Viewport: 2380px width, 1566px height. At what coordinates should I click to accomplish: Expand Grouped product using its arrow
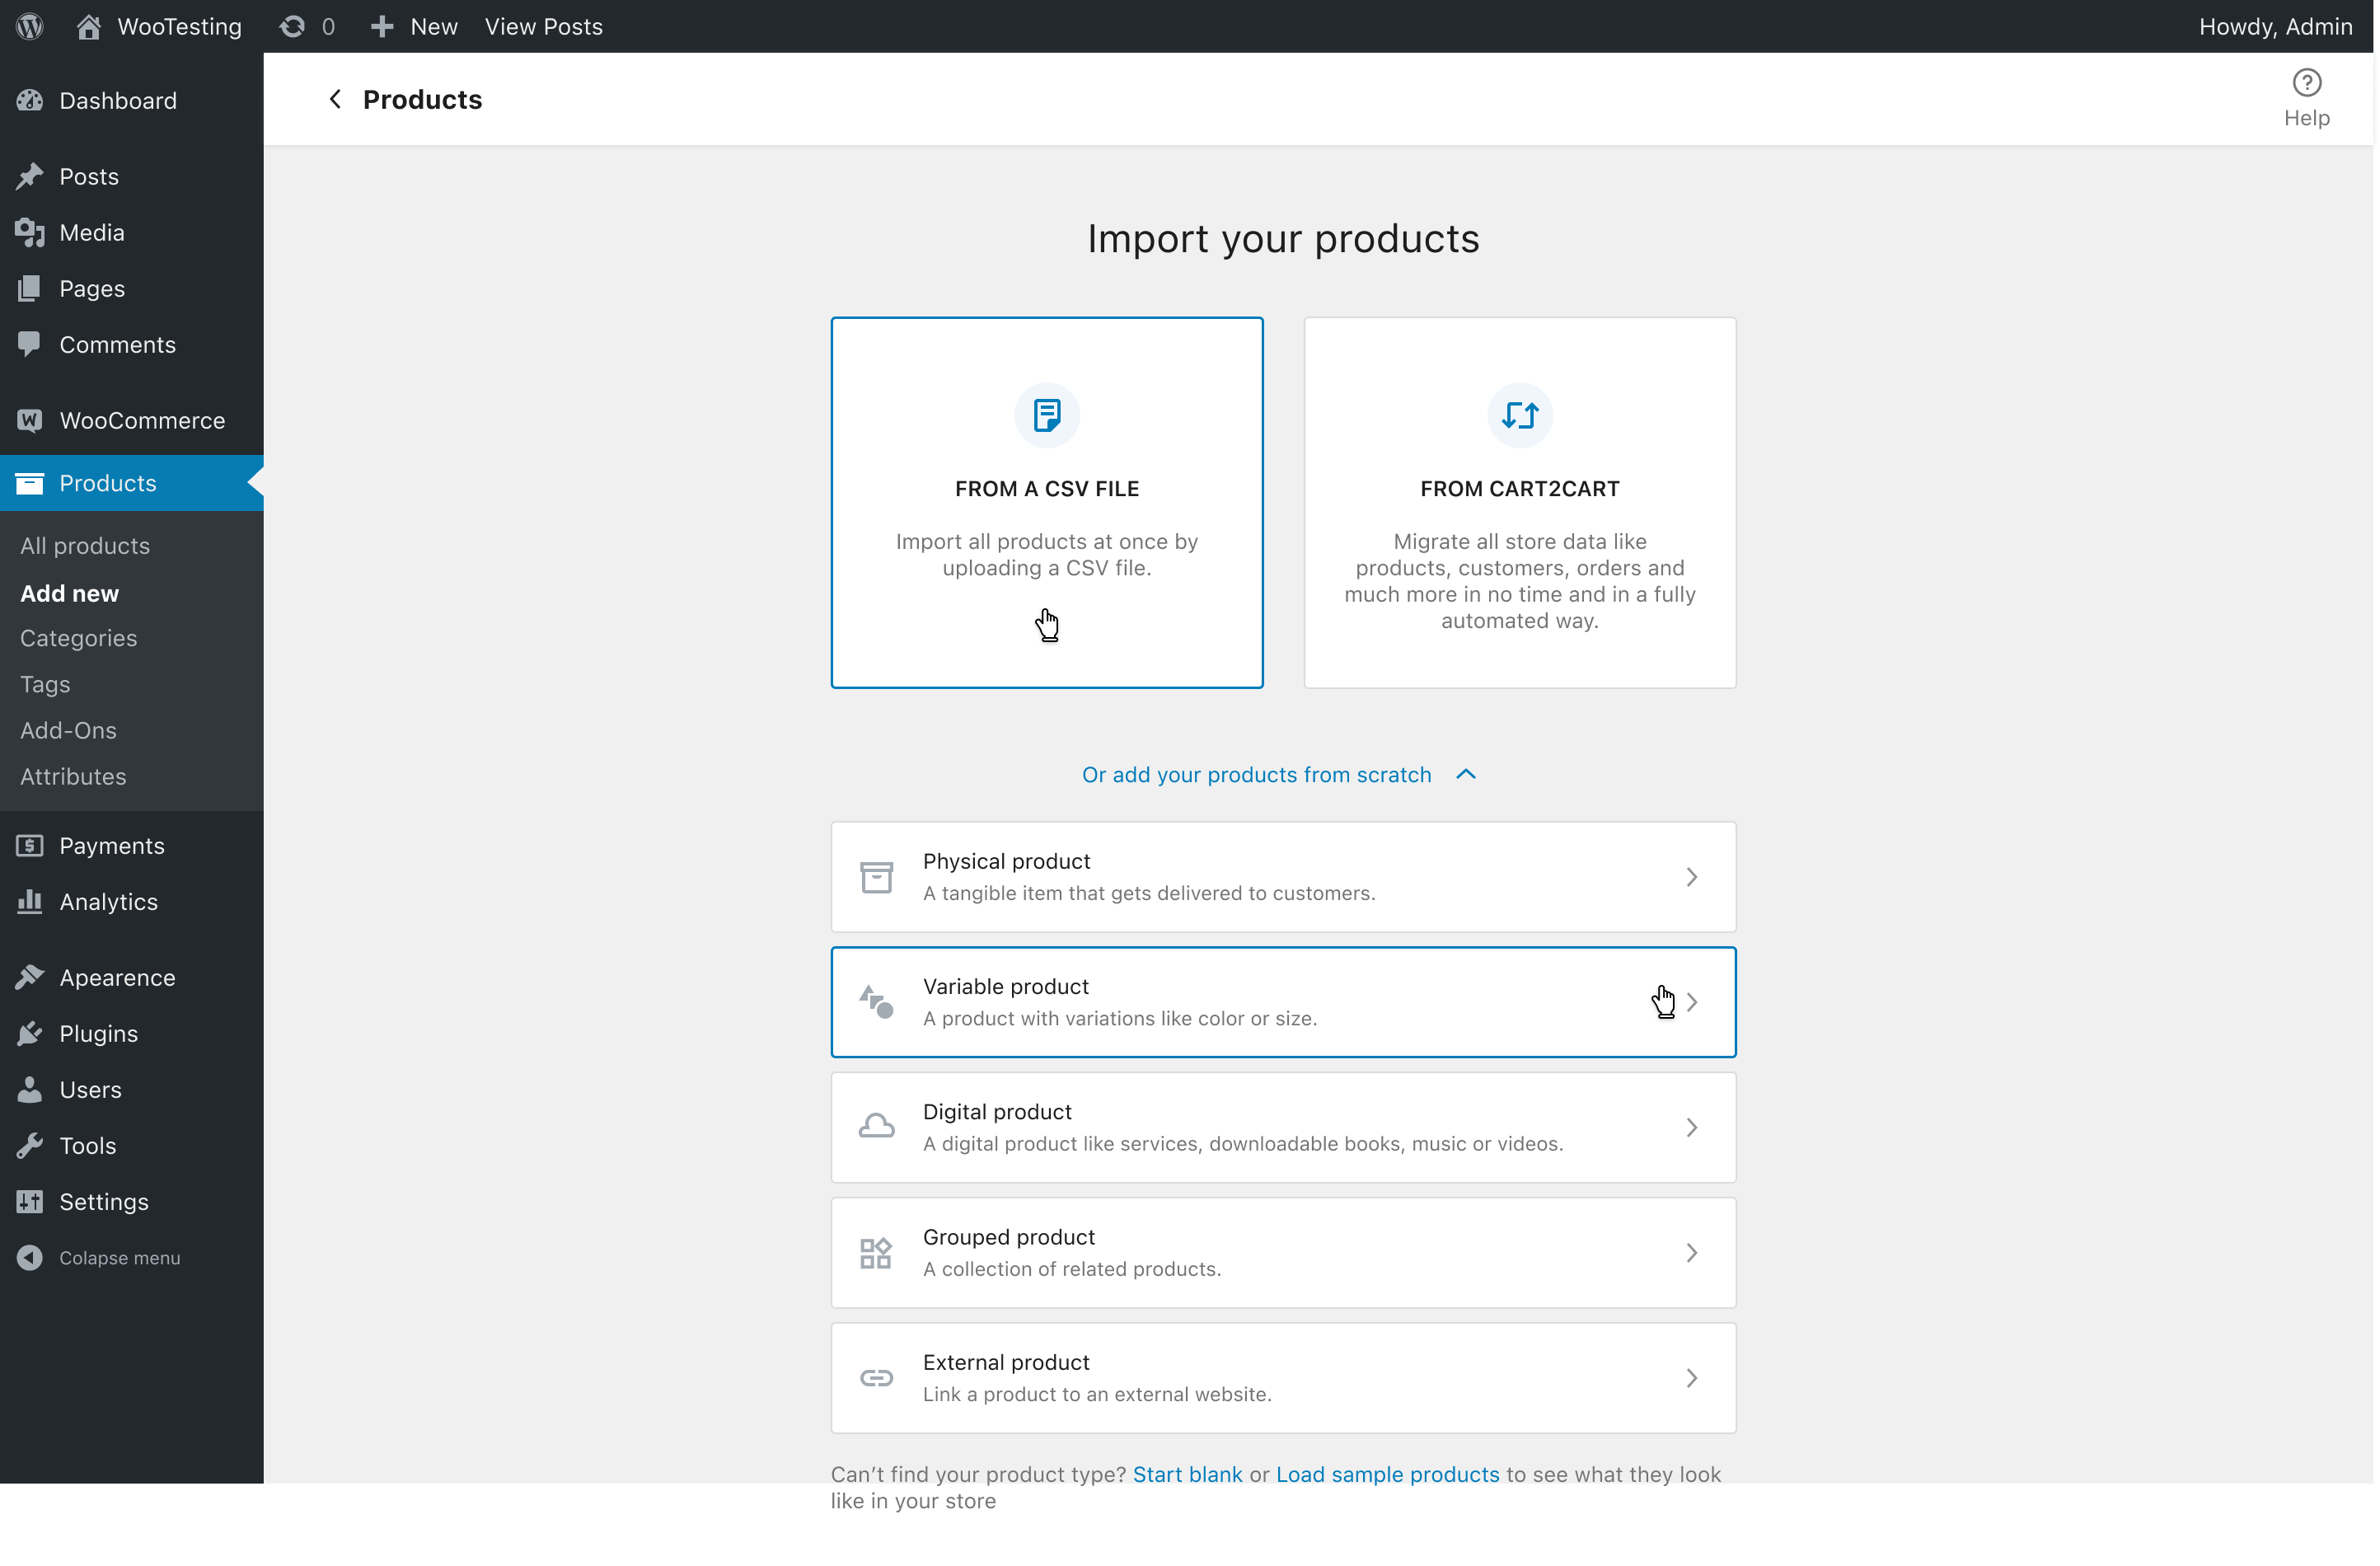[x=1692, y=1252]
